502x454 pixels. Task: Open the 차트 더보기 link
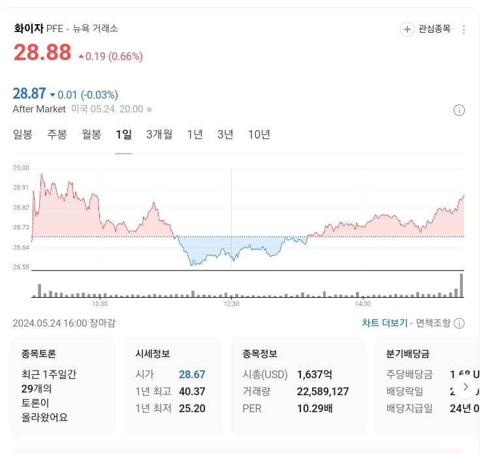384,323
